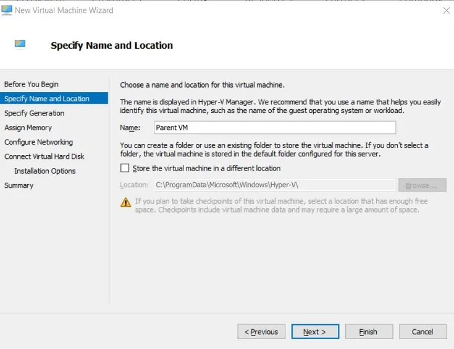The width and height of the screenshot is (454, 349).
Task: Jump to the Assign Memory step
Action: coord(28,128)
